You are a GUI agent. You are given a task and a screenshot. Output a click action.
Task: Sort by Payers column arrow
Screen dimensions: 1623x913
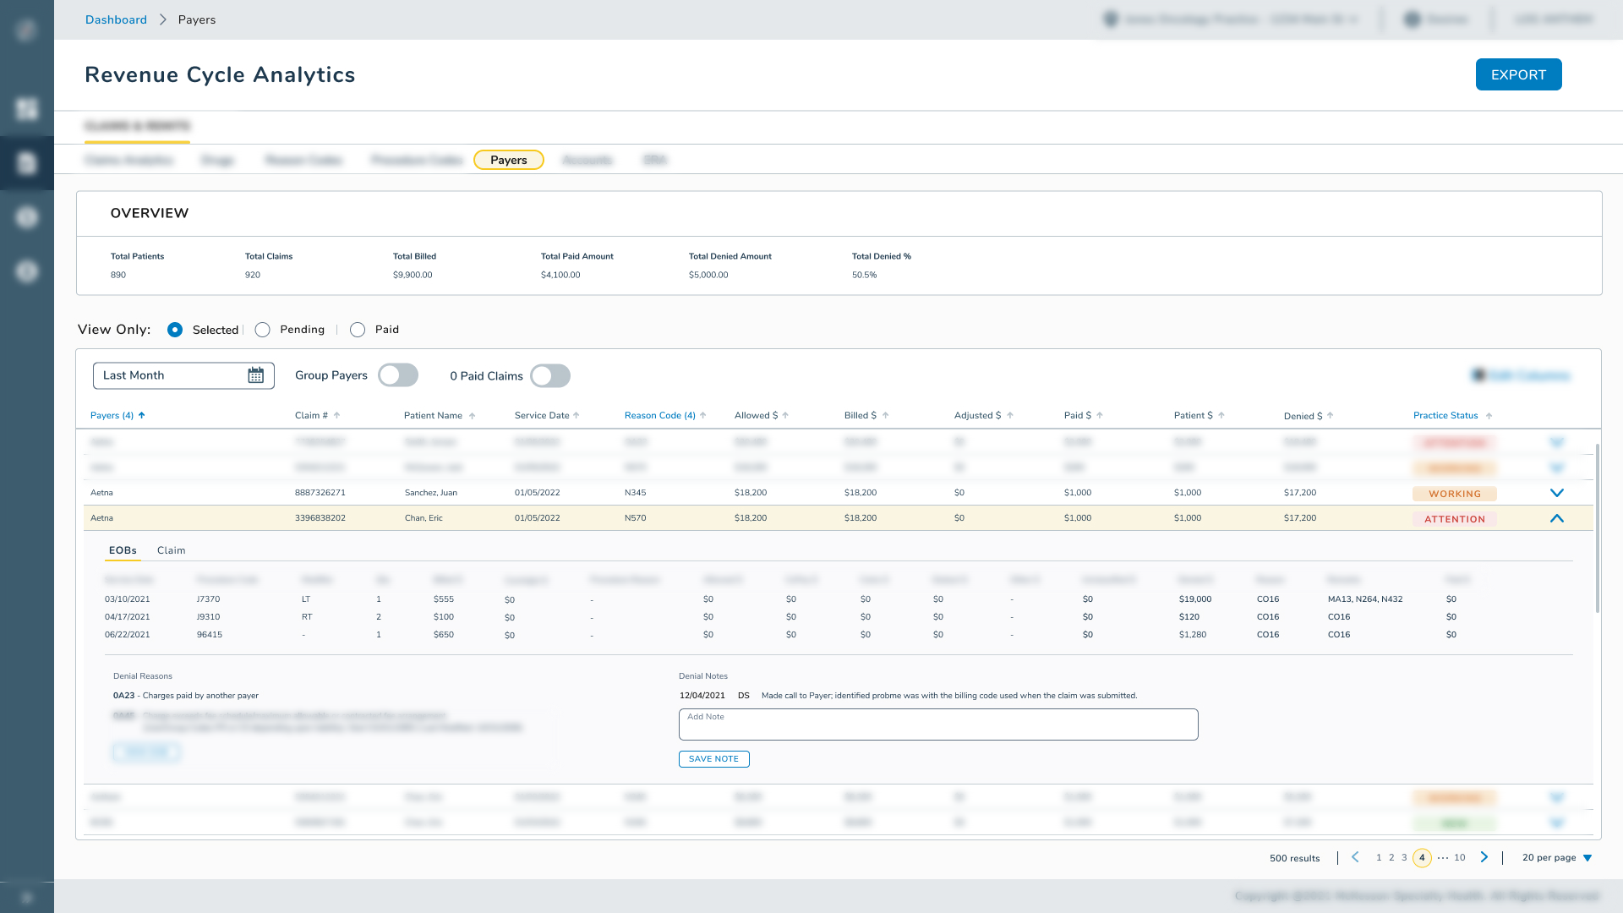click(142, 415)
